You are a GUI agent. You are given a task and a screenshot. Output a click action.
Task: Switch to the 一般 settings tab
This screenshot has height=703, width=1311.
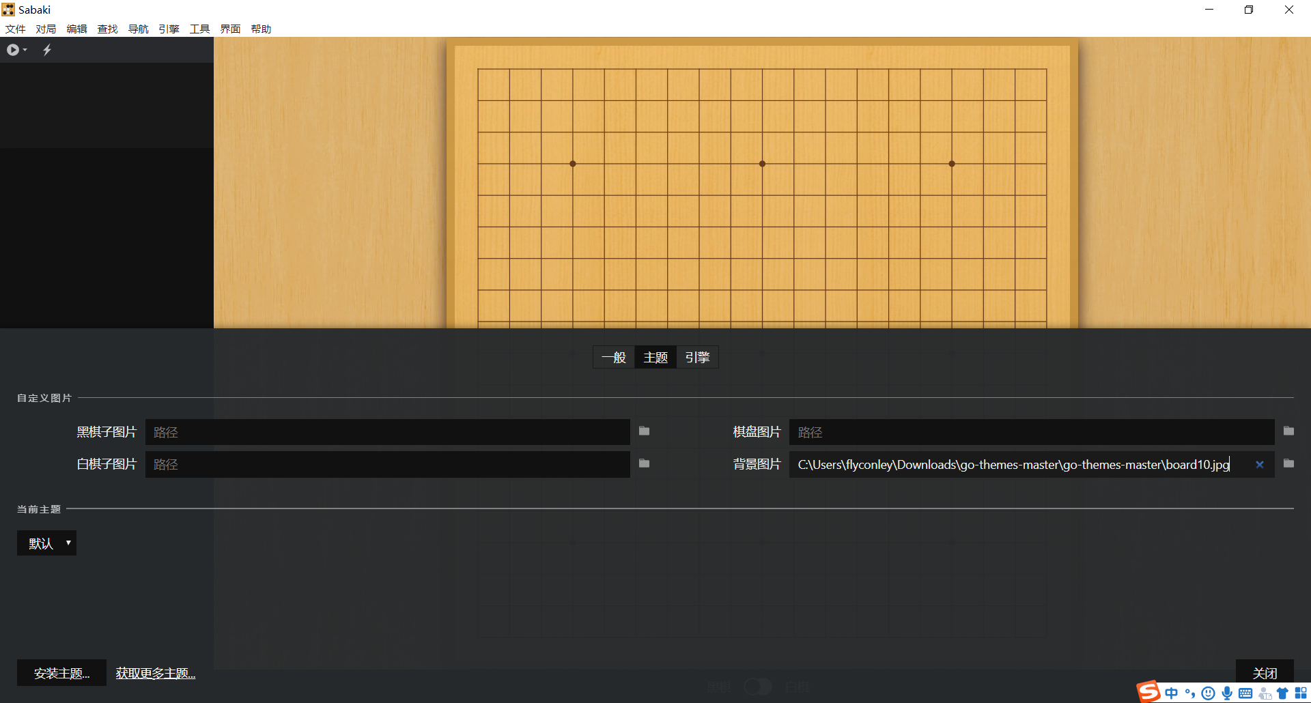pos(613,356)
